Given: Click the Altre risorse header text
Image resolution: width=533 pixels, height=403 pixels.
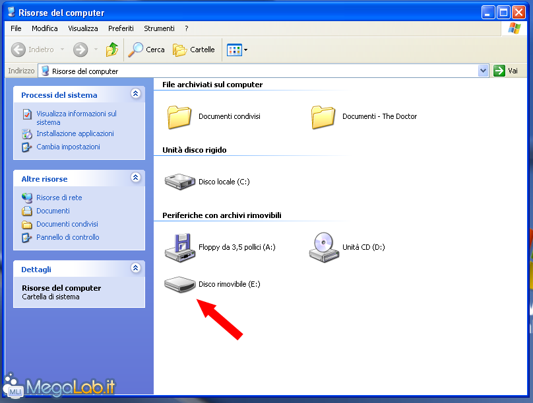Looking at the screenshot, I should [x=45, y=179].
